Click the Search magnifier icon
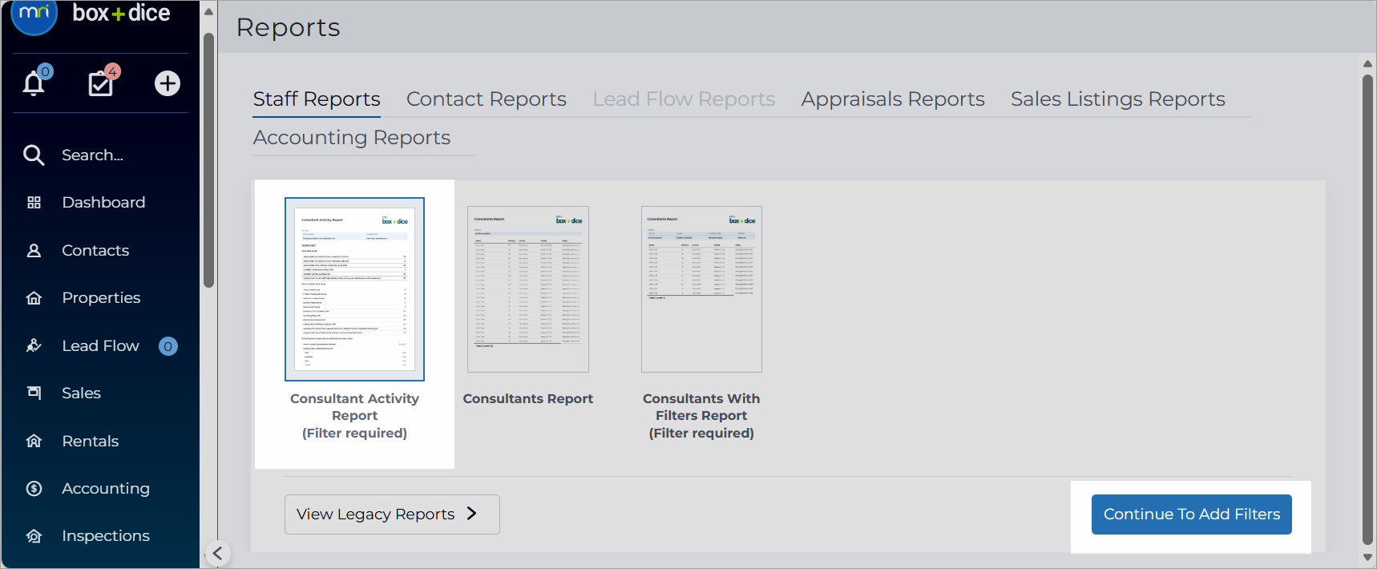Image resolution: width=1377 pixels, height=569 pixels. (34, 155)
